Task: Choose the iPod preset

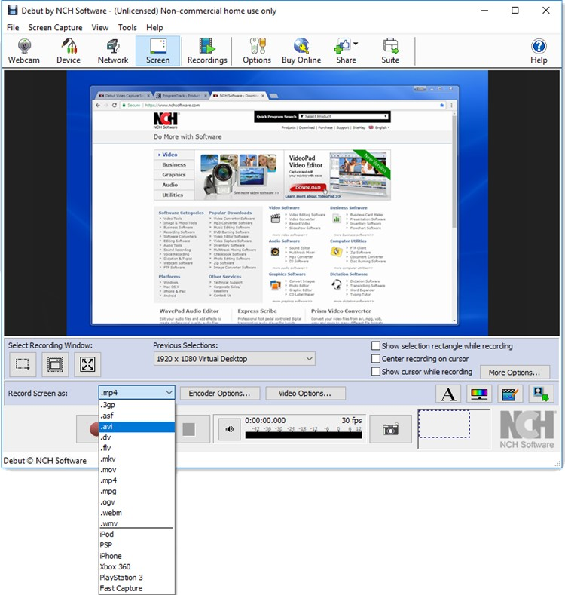Action: pyautogui.click(x=137, y=534)
